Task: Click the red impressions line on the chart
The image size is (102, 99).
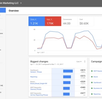Action: [x=54, y=38]
